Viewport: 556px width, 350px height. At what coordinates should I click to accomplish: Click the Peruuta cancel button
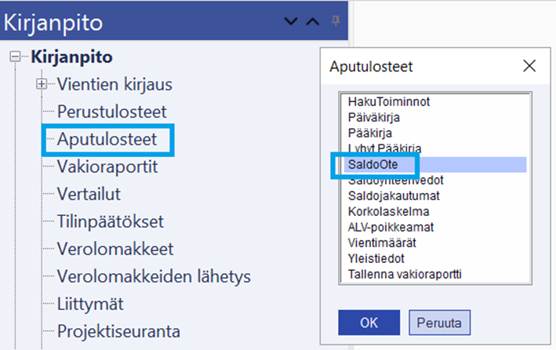coord(439,322)
